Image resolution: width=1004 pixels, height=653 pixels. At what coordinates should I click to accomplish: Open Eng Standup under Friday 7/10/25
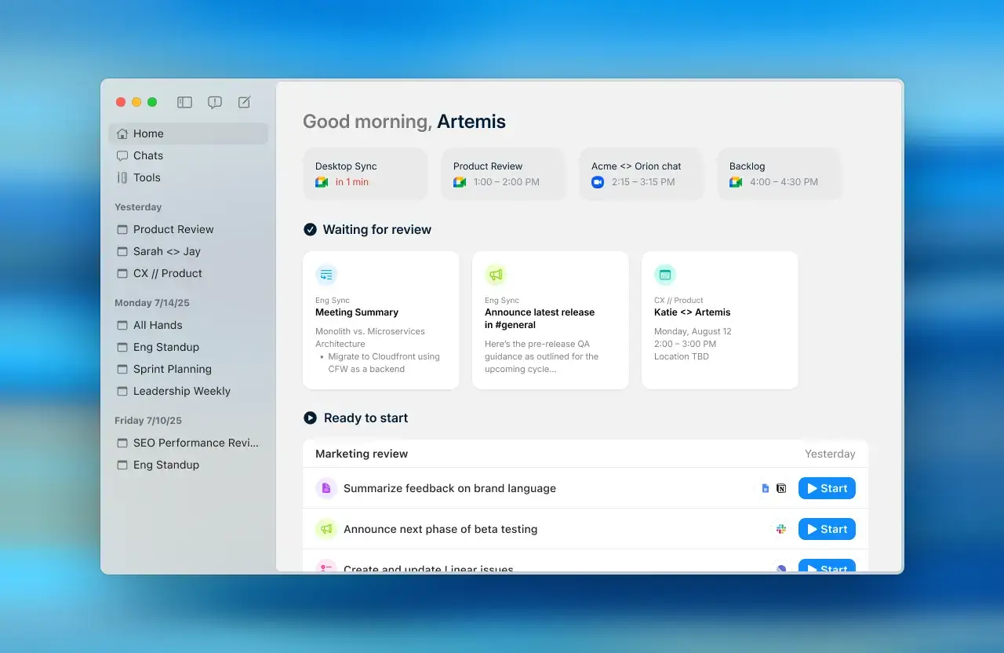188,465
